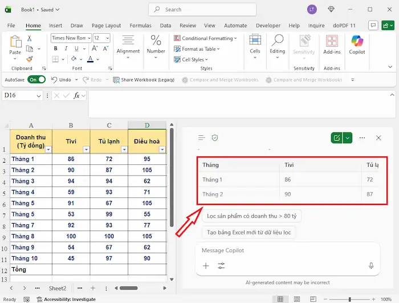The height and width of the screenshot is (303, 399).
Task: Open the Add-ins ribbon button
Action: (x=331, y=45)
